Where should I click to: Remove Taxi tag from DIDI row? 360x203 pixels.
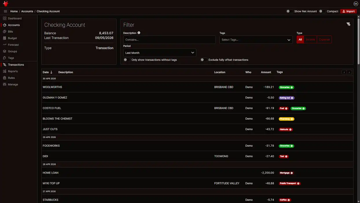tap(286, 156)
